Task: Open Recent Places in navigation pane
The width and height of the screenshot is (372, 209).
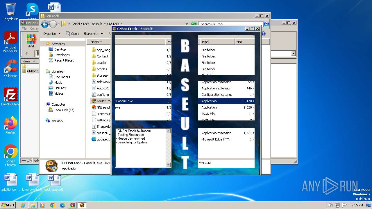Action: click(64, 60)
